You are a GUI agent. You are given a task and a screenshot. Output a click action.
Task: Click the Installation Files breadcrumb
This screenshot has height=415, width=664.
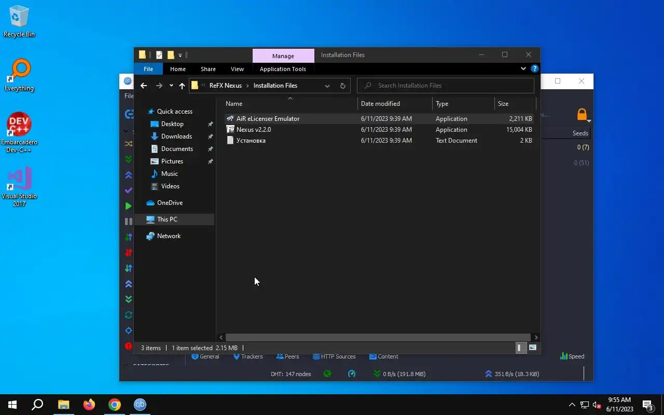(275, 86)
